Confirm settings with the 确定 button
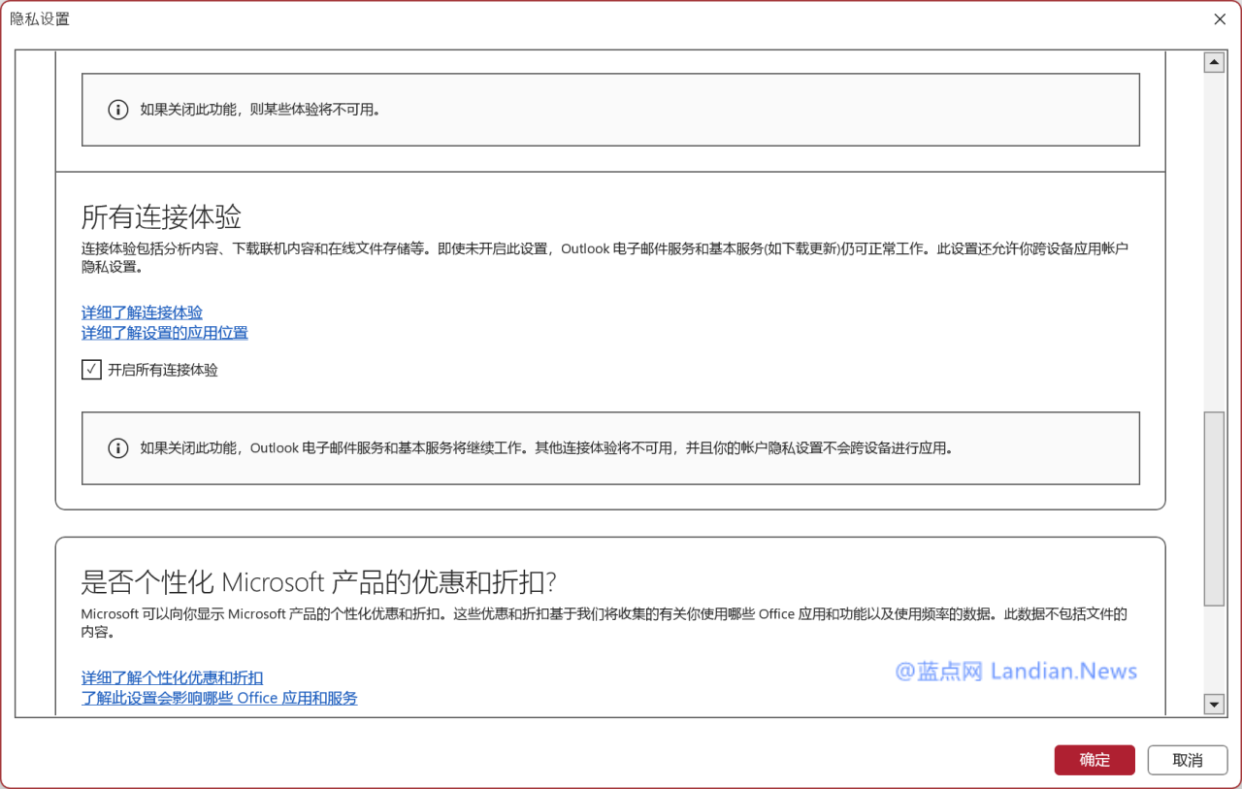1242x789 pixels. point(1095,760)
